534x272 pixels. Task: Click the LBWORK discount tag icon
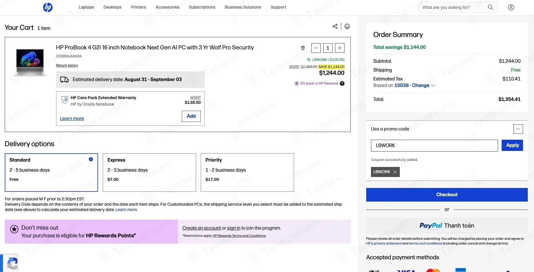tap(309, 60)
